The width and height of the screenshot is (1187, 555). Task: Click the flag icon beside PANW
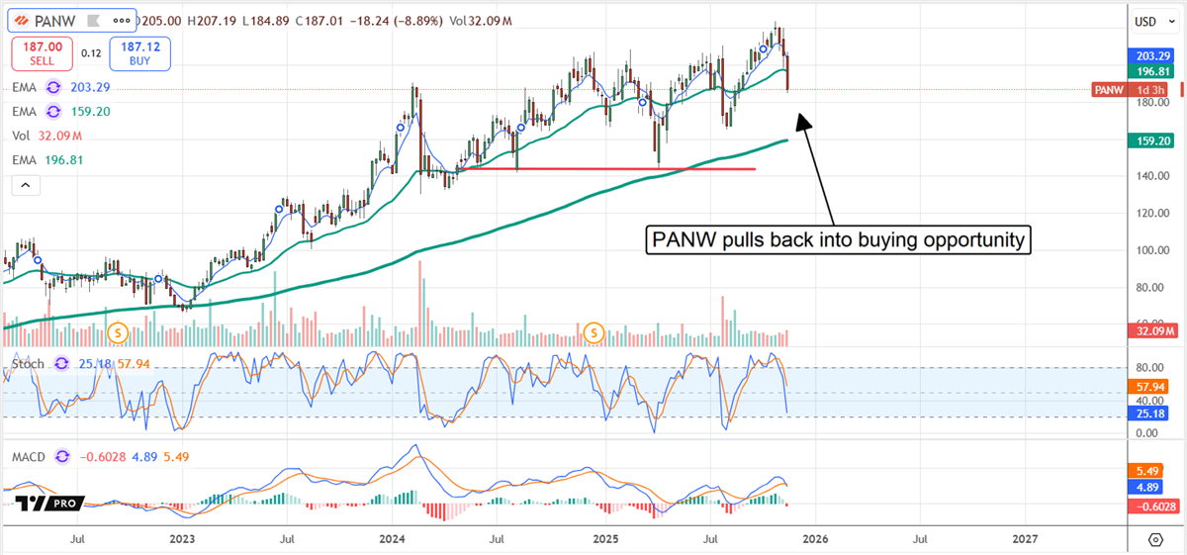pos(93,20)
